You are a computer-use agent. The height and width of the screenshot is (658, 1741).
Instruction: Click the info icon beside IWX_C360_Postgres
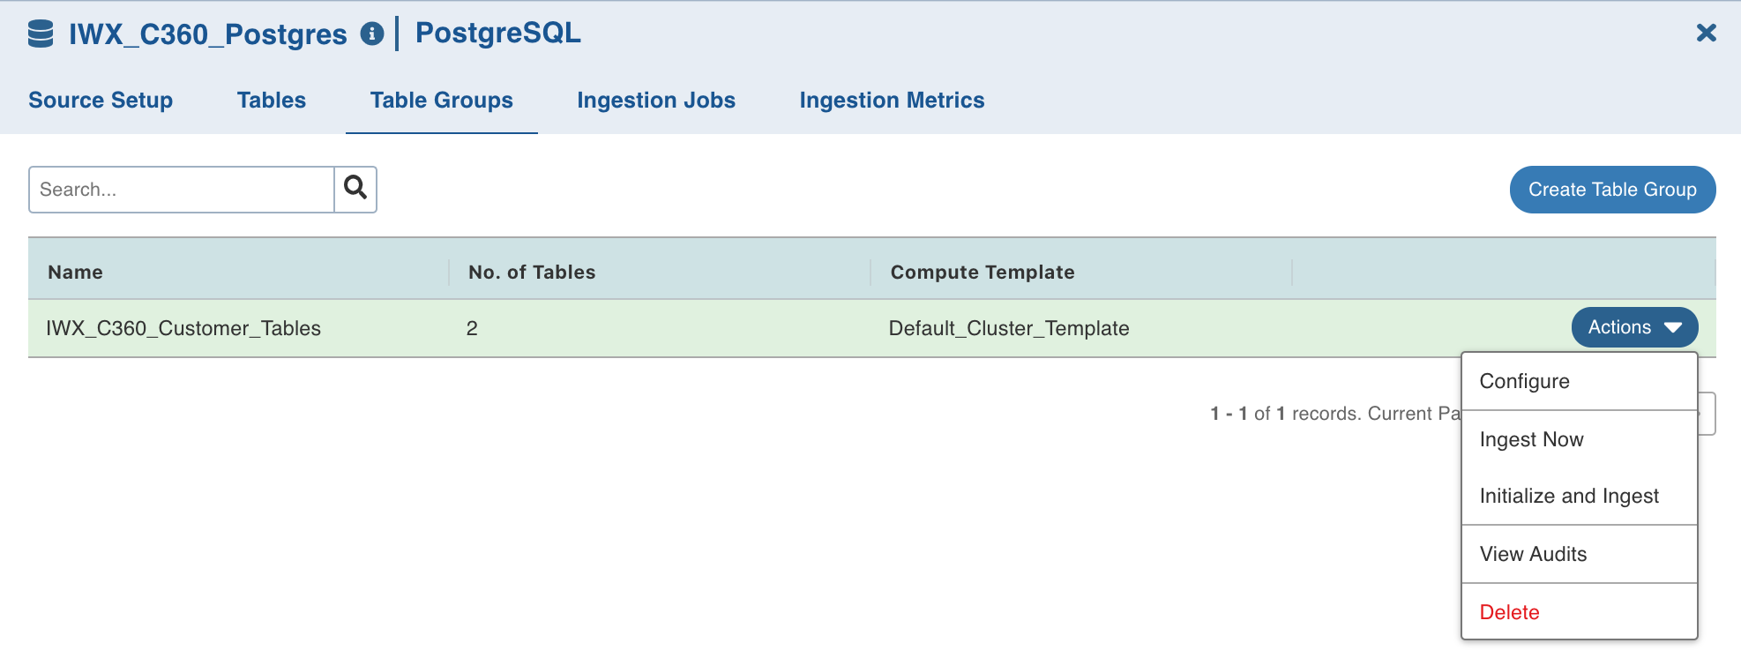click(x=372, y=34)
